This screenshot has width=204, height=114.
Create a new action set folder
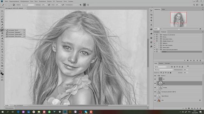pos(194,60)
